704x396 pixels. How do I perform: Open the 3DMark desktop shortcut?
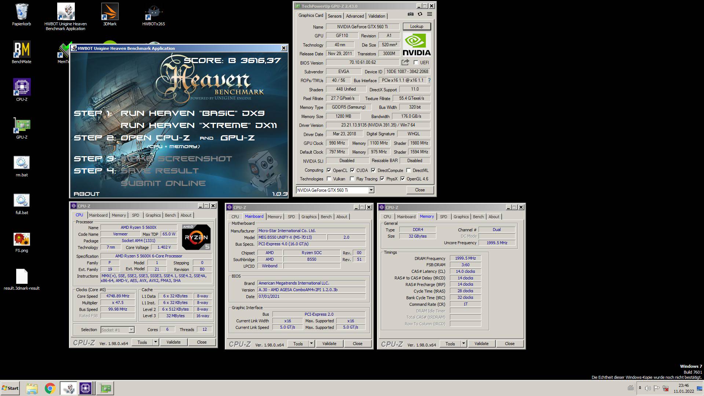tap(110, 15)
